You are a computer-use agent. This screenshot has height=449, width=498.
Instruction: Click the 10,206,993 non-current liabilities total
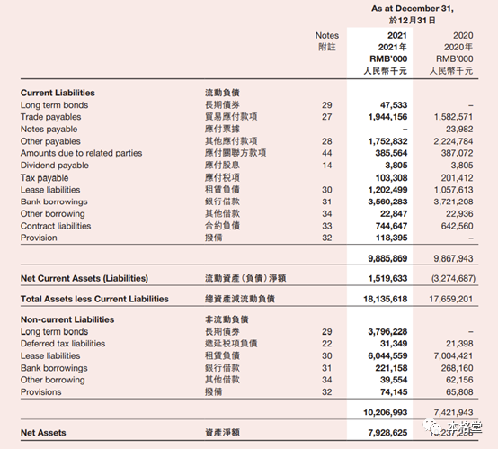coord(386,412)
